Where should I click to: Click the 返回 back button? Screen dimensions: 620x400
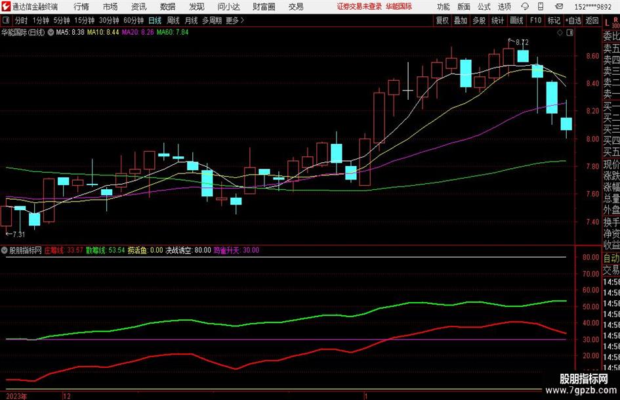[592, 20]
